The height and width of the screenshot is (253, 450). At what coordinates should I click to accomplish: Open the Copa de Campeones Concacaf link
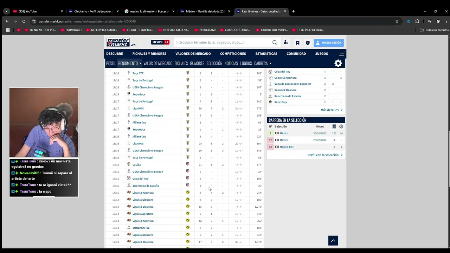click(293, 84)
